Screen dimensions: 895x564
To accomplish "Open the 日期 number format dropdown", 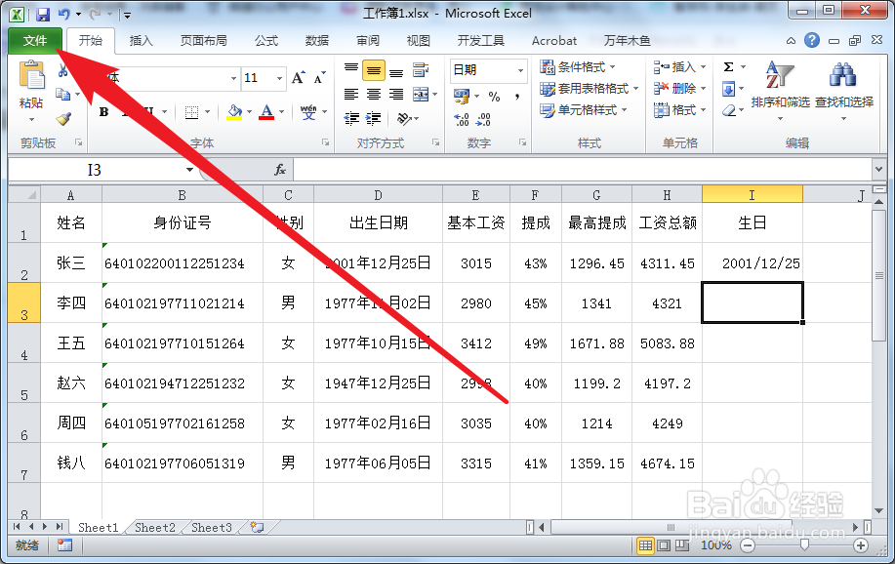I will click(520, 70).
